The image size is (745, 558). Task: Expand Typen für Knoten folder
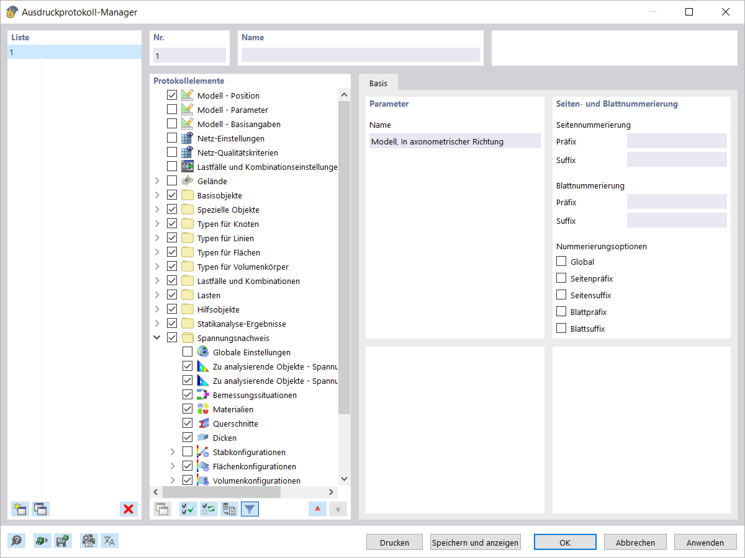[157, 224]
